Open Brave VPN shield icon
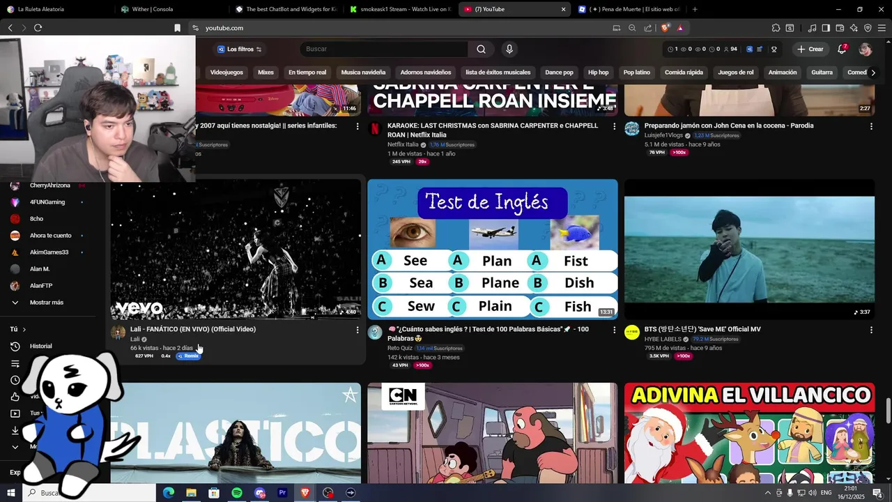Screen dimensions: 892x502 868,28
